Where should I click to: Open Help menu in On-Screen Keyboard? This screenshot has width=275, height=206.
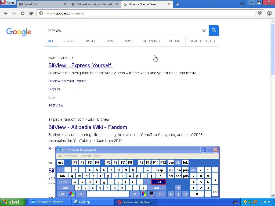(x=97, y=156)
